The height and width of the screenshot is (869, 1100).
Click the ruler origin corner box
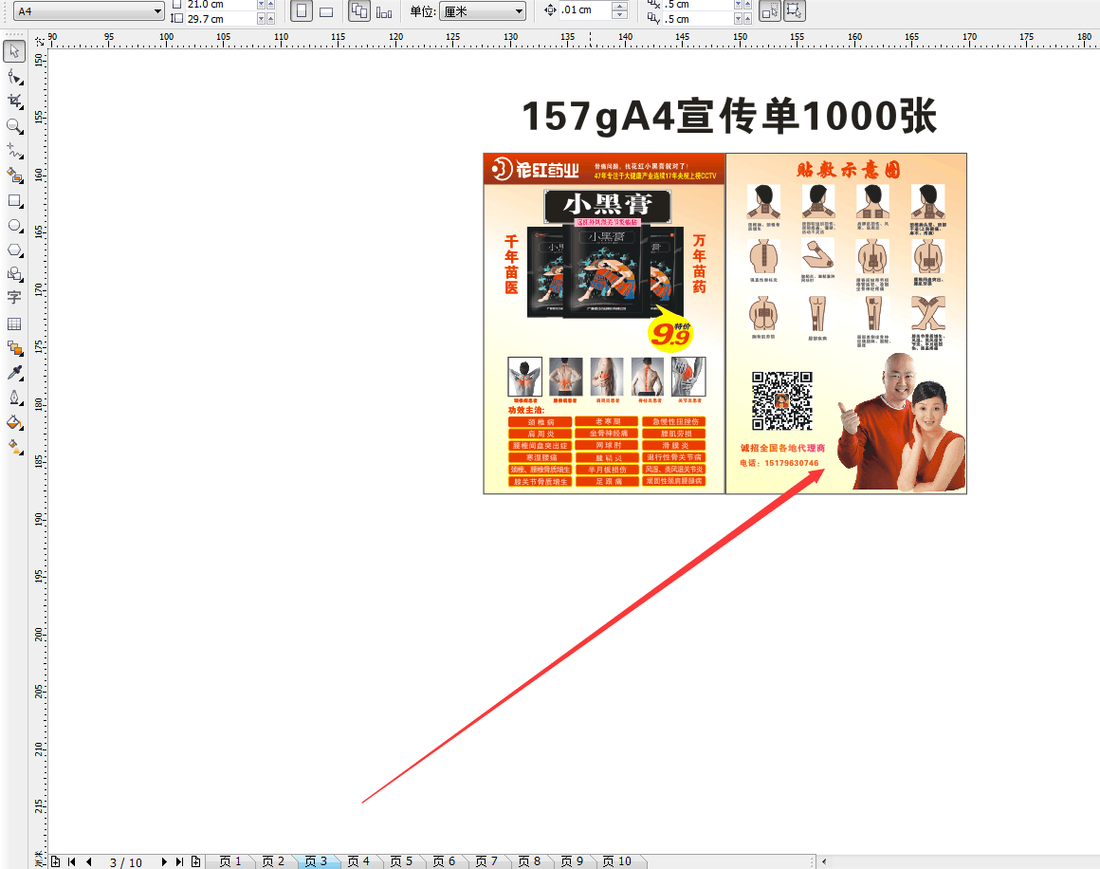pos(39,42)
